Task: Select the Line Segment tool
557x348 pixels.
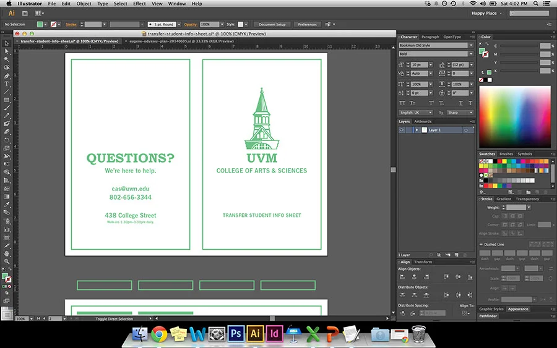Action: tap(6, 92)
